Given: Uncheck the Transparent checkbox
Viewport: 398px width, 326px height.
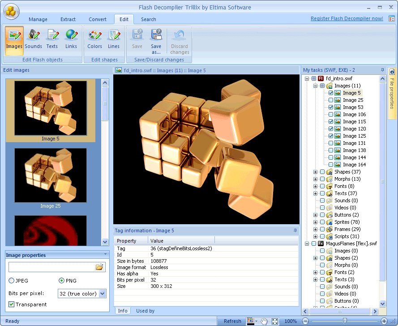Looking at the screenshot, I should [12, 304].
